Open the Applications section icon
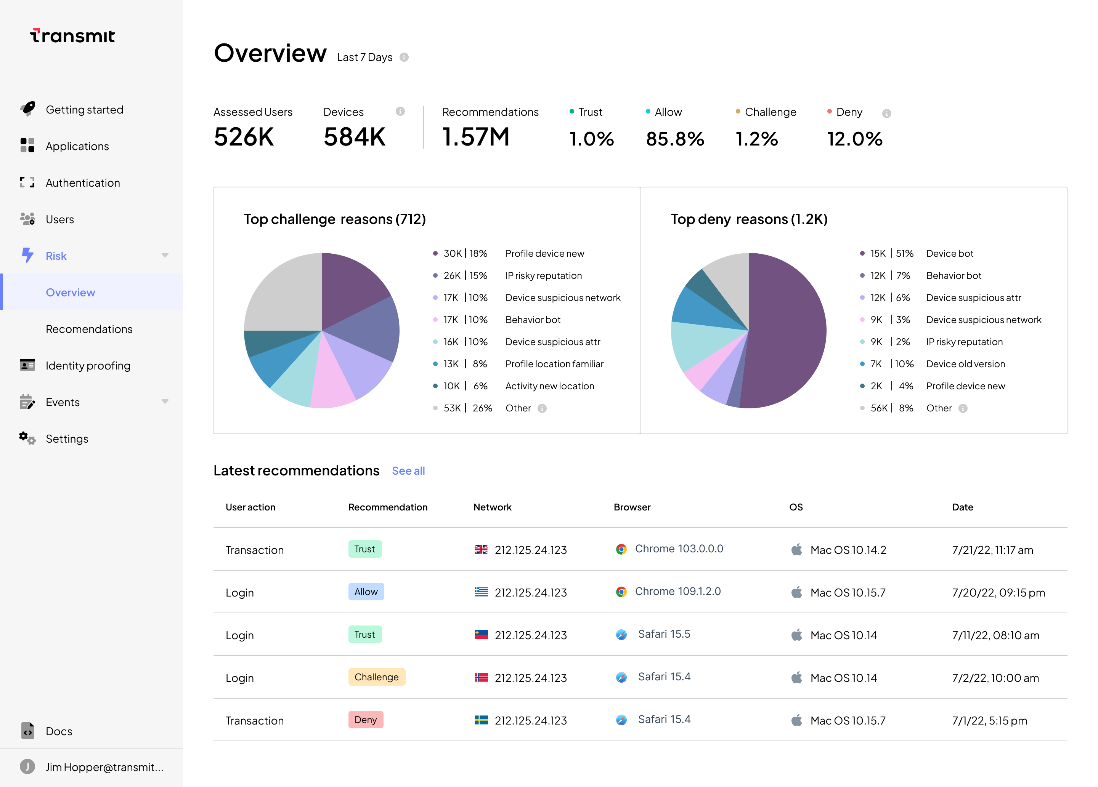1098x787 pixels. (25, 146)
